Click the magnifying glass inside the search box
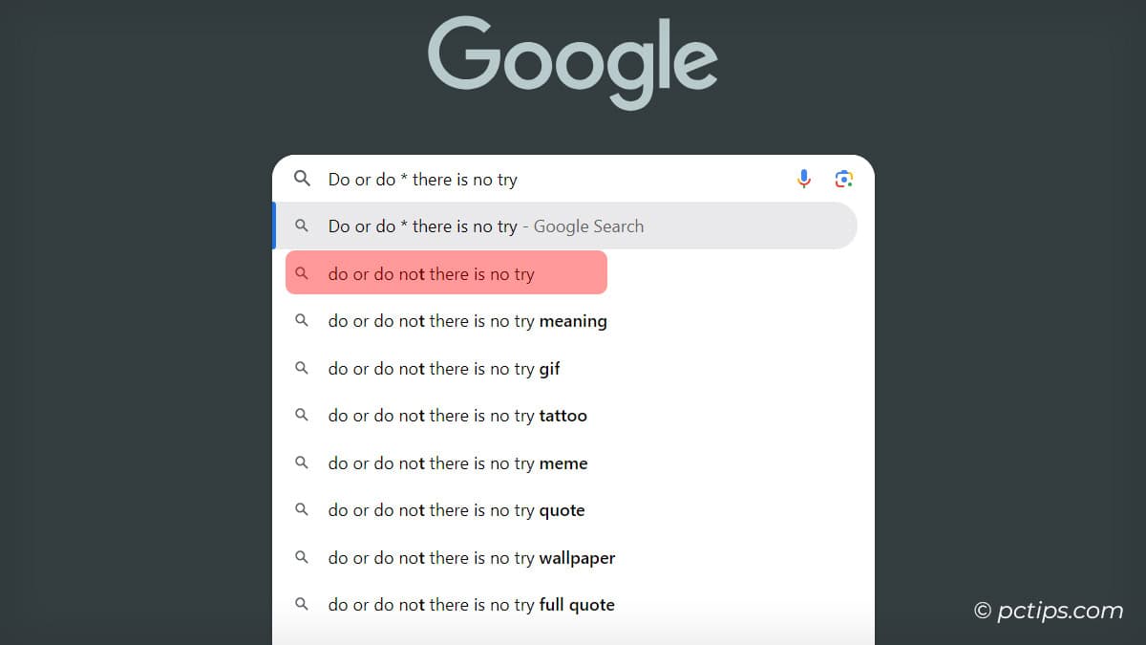1146x645 pixels. (302, 179)
